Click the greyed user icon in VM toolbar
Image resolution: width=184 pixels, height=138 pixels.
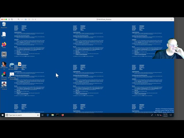pos(29,19)
